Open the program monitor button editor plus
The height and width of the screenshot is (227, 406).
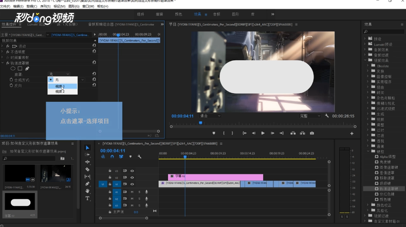(352, 133)
